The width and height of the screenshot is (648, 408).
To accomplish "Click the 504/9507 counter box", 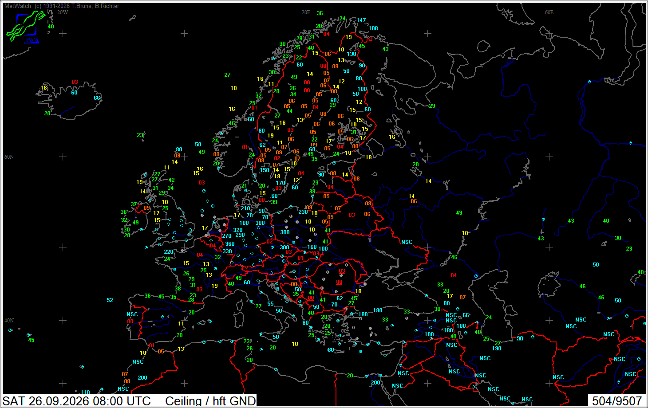I will coord(617,401).
